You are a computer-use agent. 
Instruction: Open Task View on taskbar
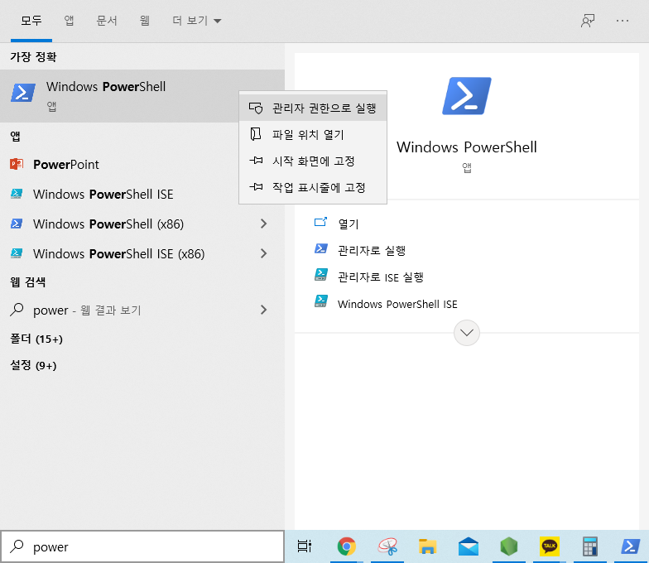pos(305,546)
